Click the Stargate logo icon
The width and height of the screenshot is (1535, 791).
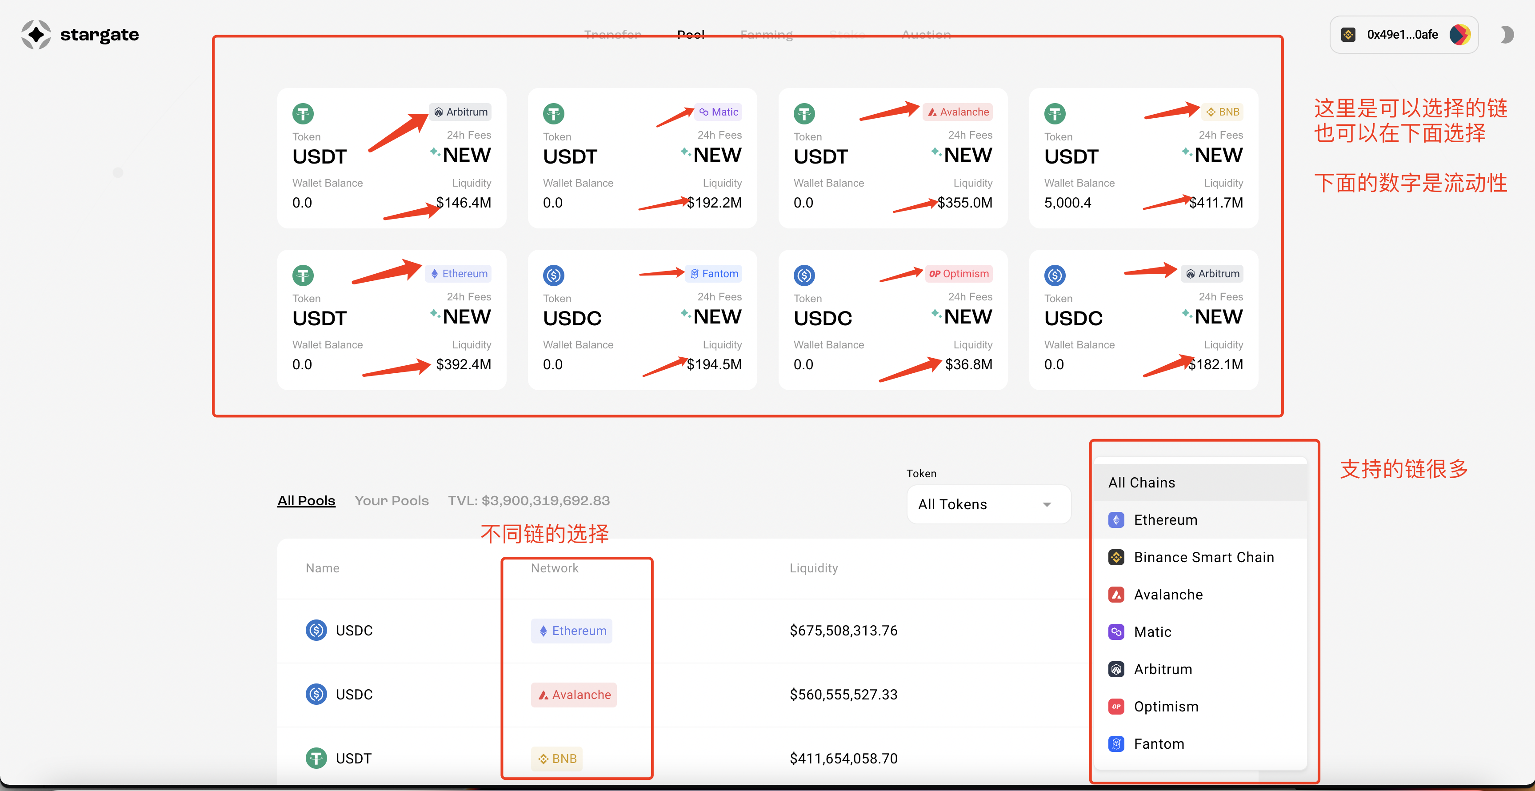tap(36, 35)
